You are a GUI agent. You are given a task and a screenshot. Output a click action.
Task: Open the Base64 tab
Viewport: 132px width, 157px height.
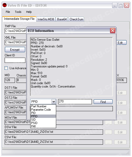(62, 19)
